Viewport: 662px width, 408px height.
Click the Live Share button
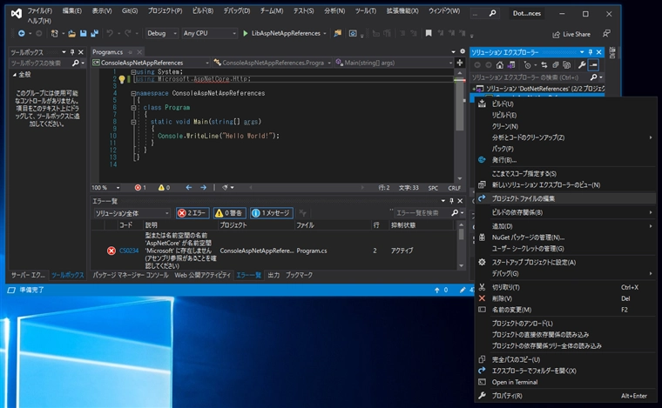coord(571,34)
